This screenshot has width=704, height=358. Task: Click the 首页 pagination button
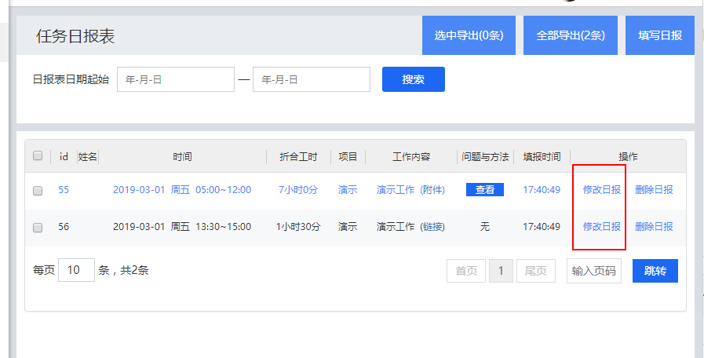coord(466,271)
